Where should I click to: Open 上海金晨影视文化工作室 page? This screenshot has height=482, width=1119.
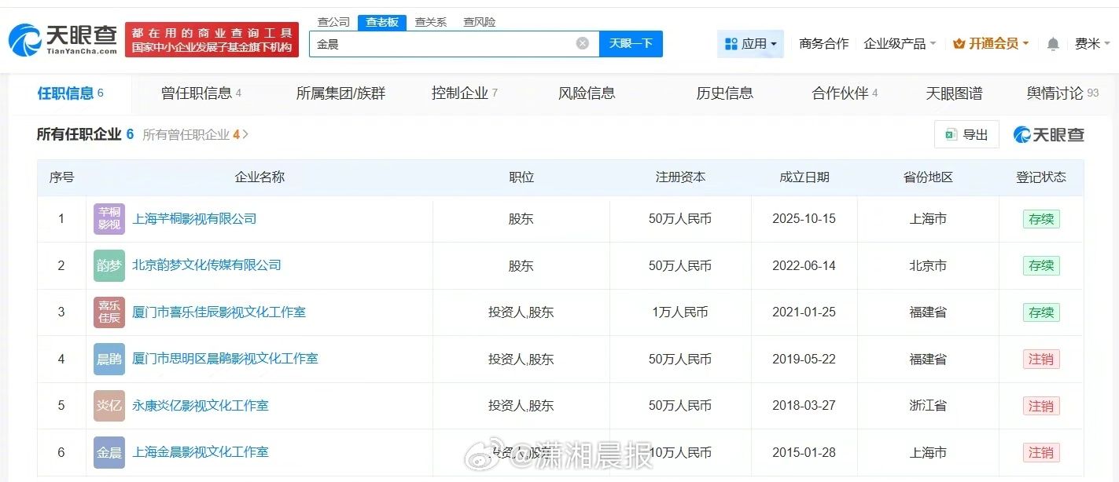(201, 452)
